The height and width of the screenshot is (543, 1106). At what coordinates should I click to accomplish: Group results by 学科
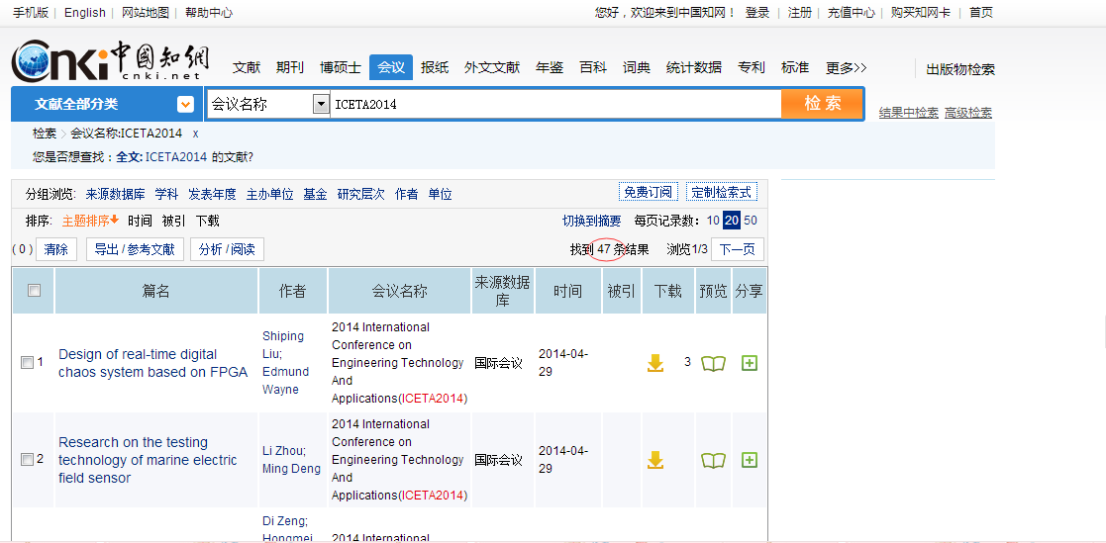click(x=166, y=195)
